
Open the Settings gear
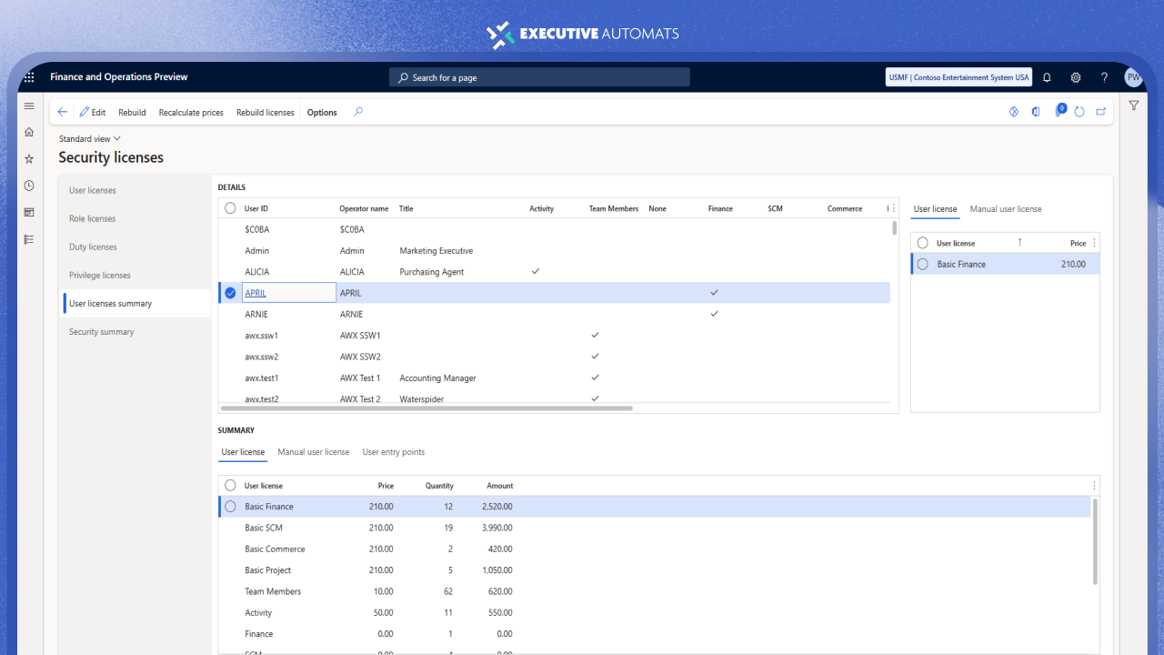click(x=1076, y=77)
